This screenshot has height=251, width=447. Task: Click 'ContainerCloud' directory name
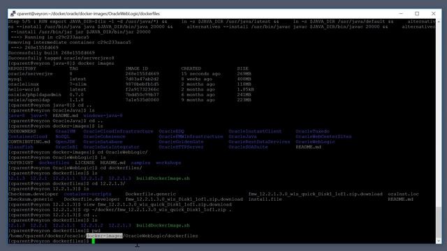[x=28, y=137]
